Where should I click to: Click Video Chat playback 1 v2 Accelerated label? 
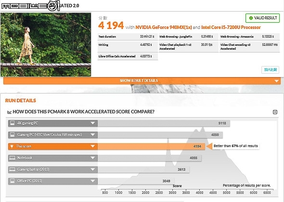click(175, 47)
